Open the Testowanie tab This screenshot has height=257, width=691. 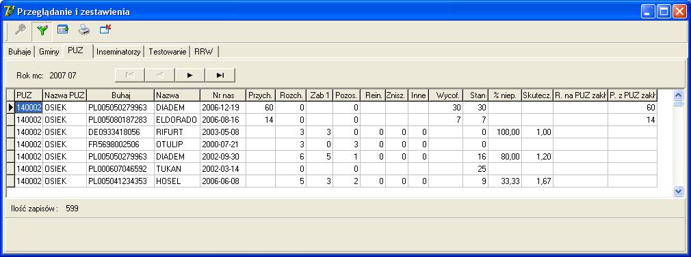coord(168,51)
